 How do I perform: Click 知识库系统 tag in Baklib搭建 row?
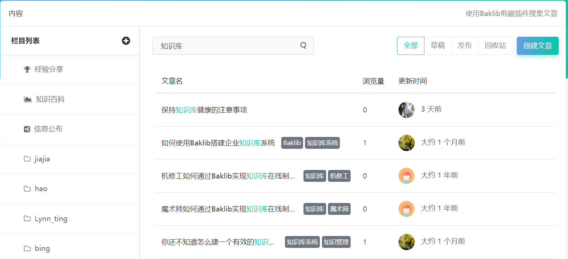(322, 143)
